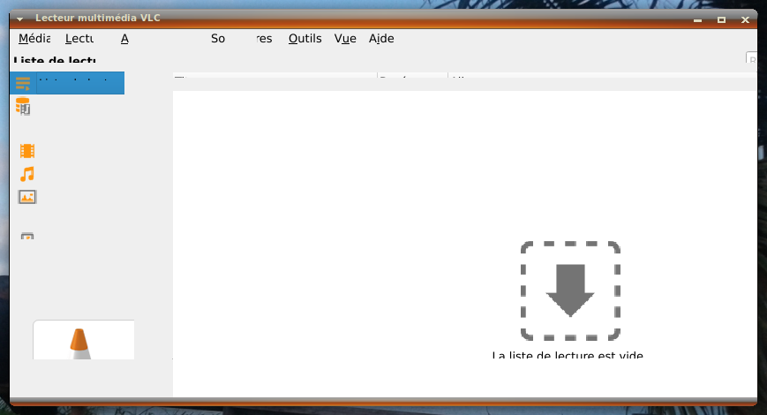
Task: Open the subtitles menu starting with So
Action: [218, 39]
